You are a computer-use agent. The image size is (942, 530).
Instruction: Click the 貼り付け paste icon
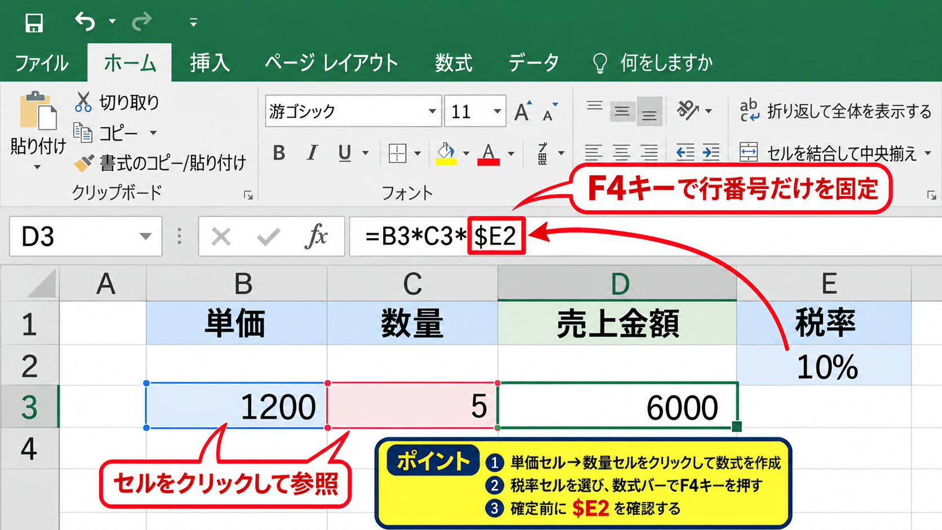click(x=38, y=110)
